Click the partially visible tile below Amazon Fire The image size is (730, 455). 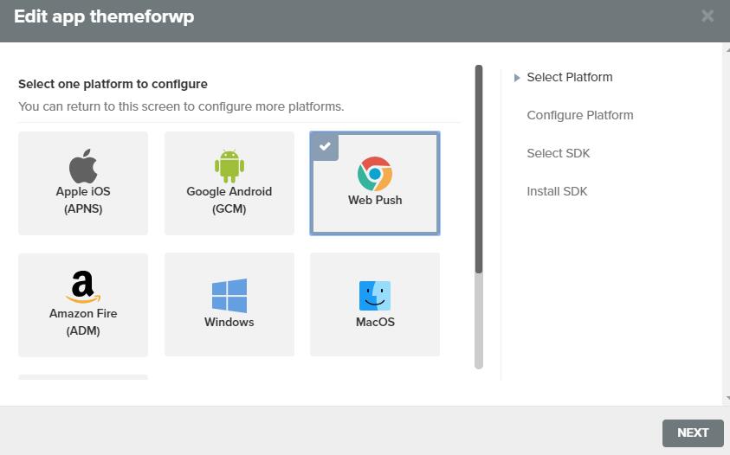pyautogui.click(x=83, y=377)
